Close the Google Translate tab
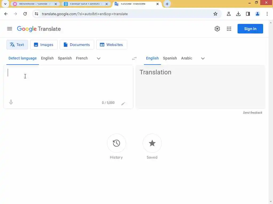The image size is (273, 204). (x=158, y=4)
